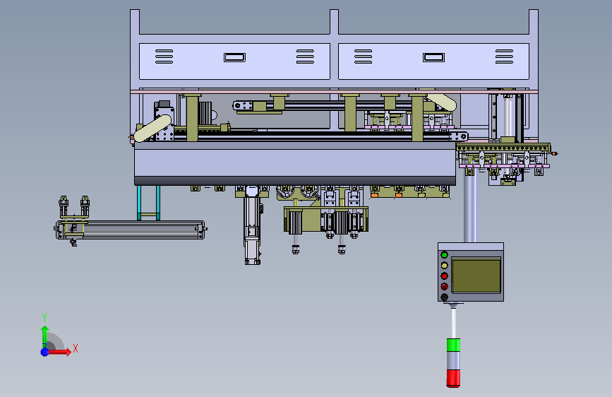Select the vertical pole supporting the control panel

tap(470, 208)
